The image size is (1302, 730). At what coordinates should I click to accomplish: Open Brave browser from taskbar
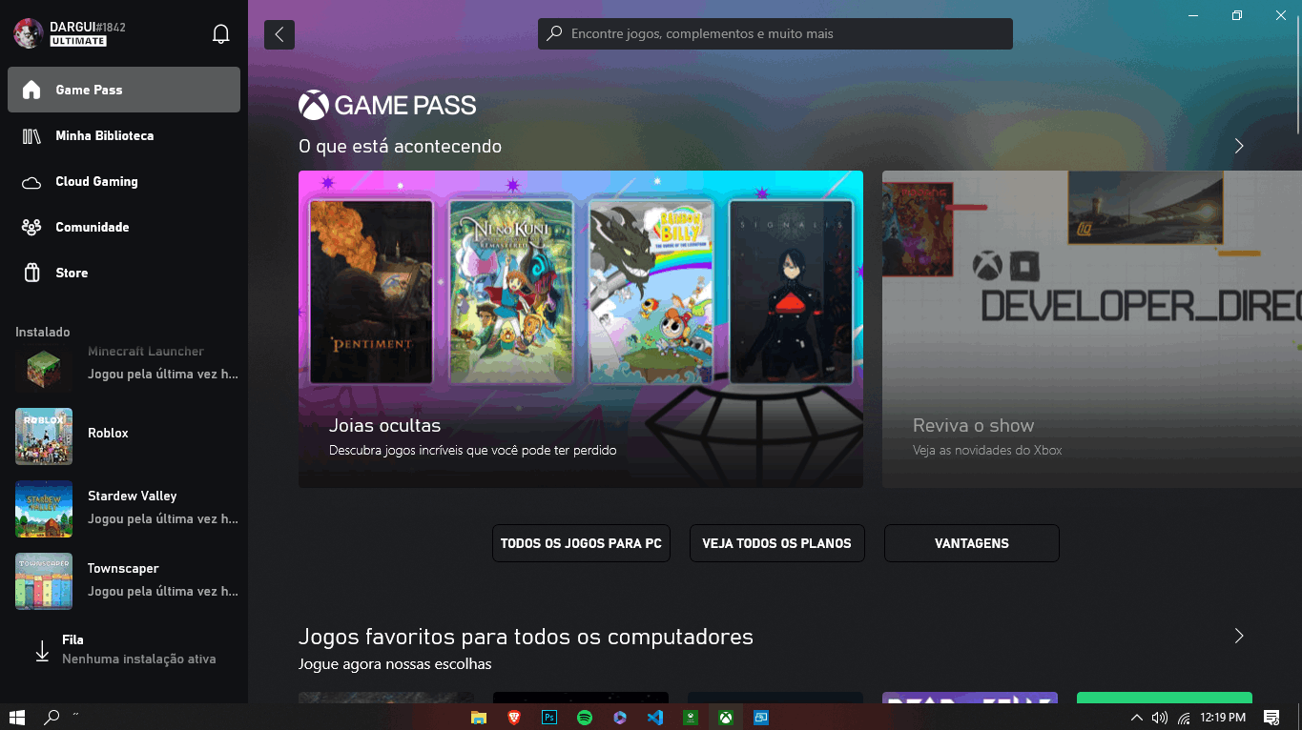[514, 717]
